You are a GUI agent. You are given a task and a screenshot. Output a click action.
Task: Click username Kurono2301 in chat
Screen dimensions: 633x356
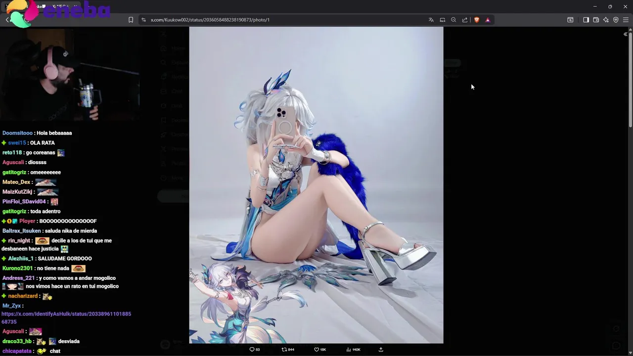[18, 268]
